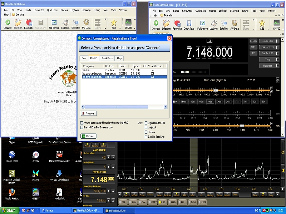Launch DM780 icon in FT-847 window

[276, 25]
